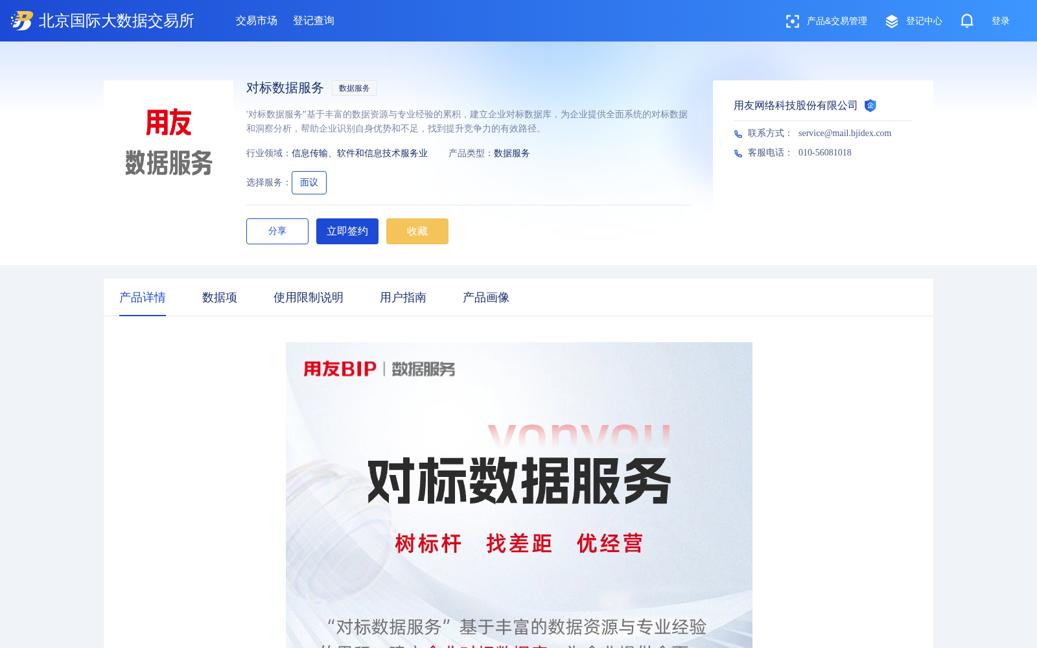
Task: Click the 收藏 favorite button
Action: pos(417,231)
